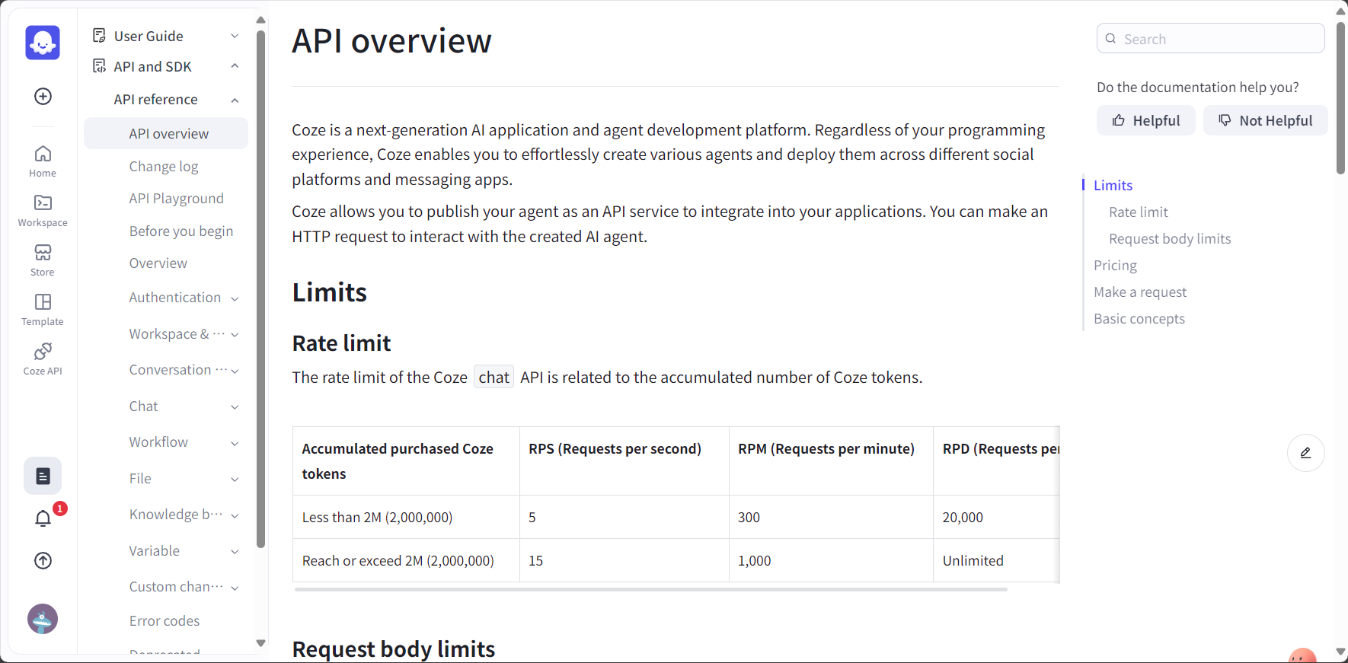Jump to Pricing section link
The image size is (1348, 663).
click(x=1115, y=265)
